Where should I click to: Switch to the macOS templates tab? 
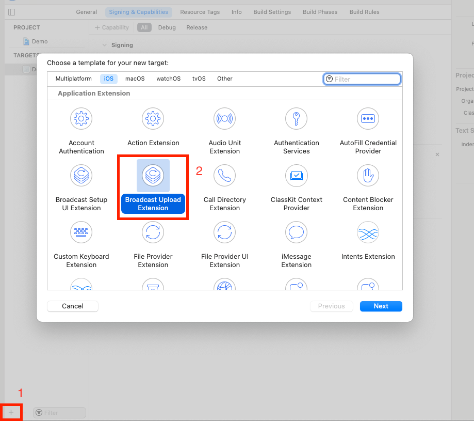[x=135, y=79]
